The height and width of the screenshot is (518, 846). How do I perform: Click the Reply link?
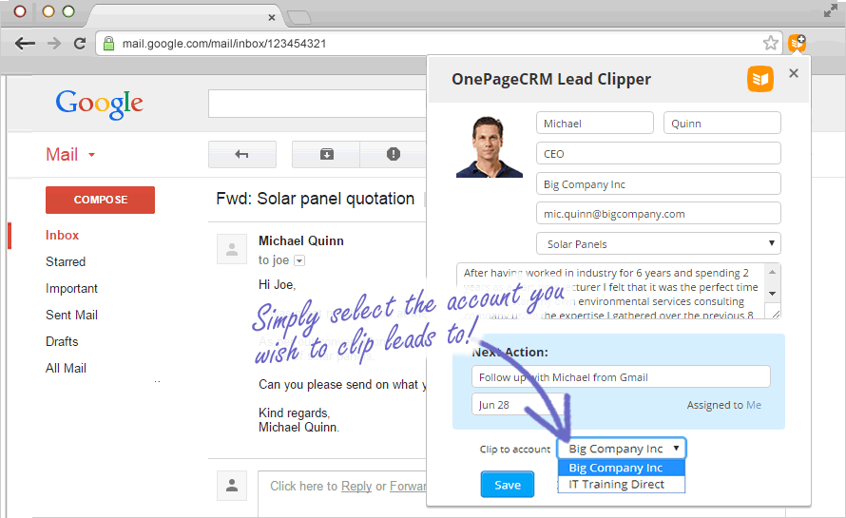(356, 487)
